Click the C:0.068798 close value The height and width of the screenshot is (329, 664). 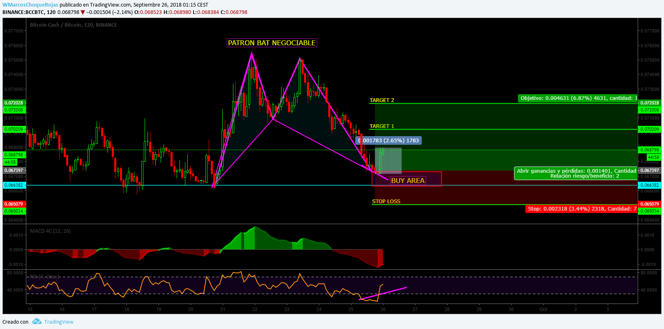pos(234,12)
